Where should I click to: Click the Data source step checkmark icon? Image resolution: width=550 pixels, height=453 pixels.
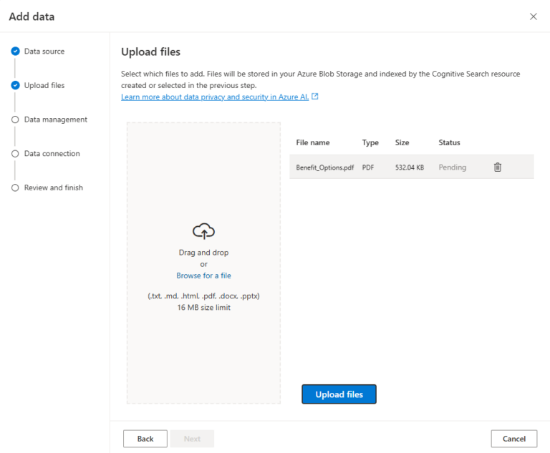click(x=15, y=52)
